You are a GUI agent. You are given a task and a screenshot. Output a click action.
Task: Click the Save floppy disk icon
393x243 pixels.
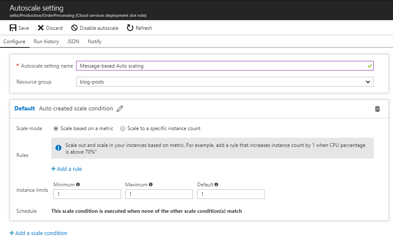[x=13, y=28]
